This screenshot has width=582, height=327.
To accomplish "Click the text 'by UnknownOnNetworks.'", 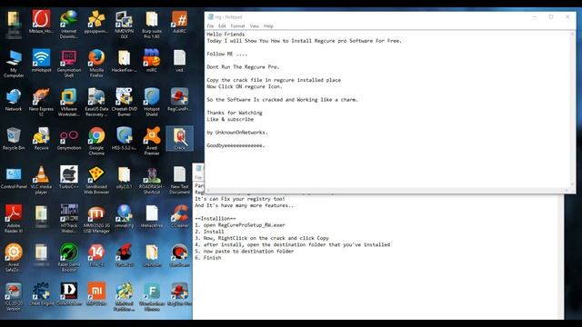I will tap(236, 133).
